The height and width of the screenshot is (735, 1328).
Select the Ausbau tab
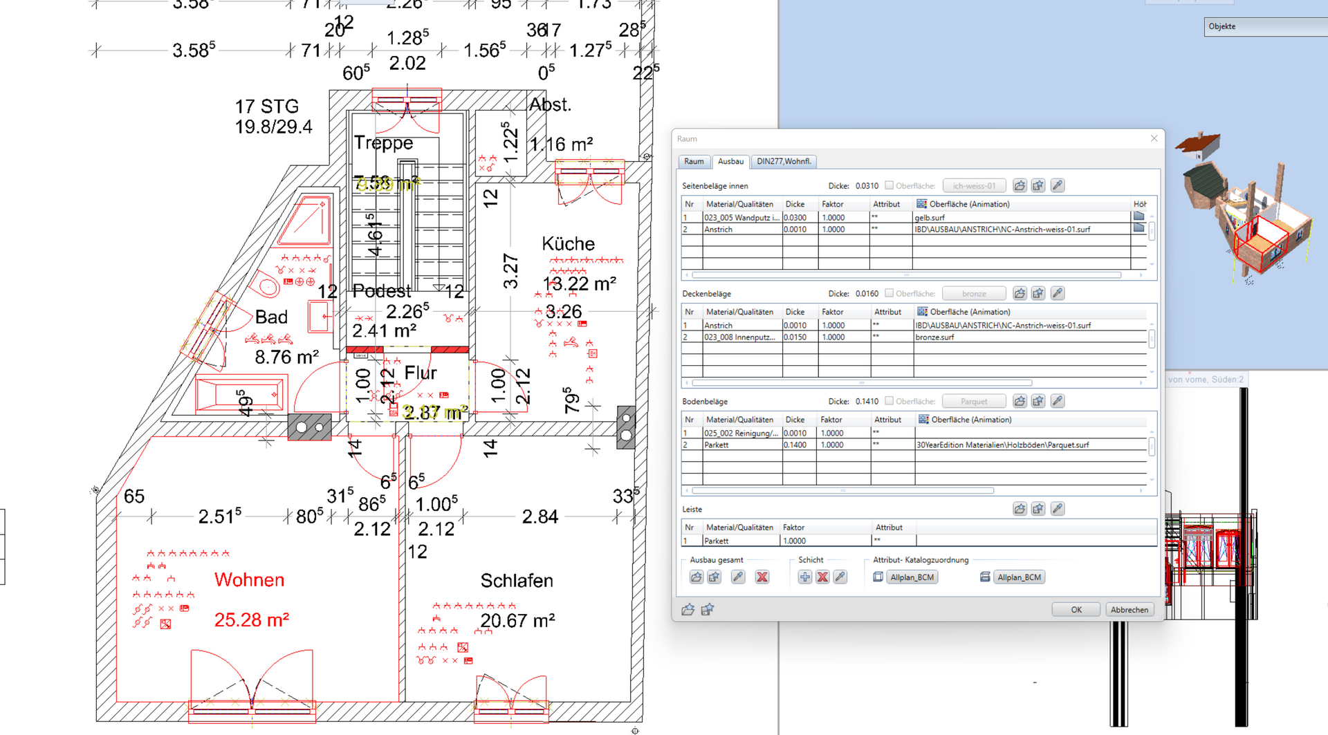pyautogui.click(x=730, y=161)
